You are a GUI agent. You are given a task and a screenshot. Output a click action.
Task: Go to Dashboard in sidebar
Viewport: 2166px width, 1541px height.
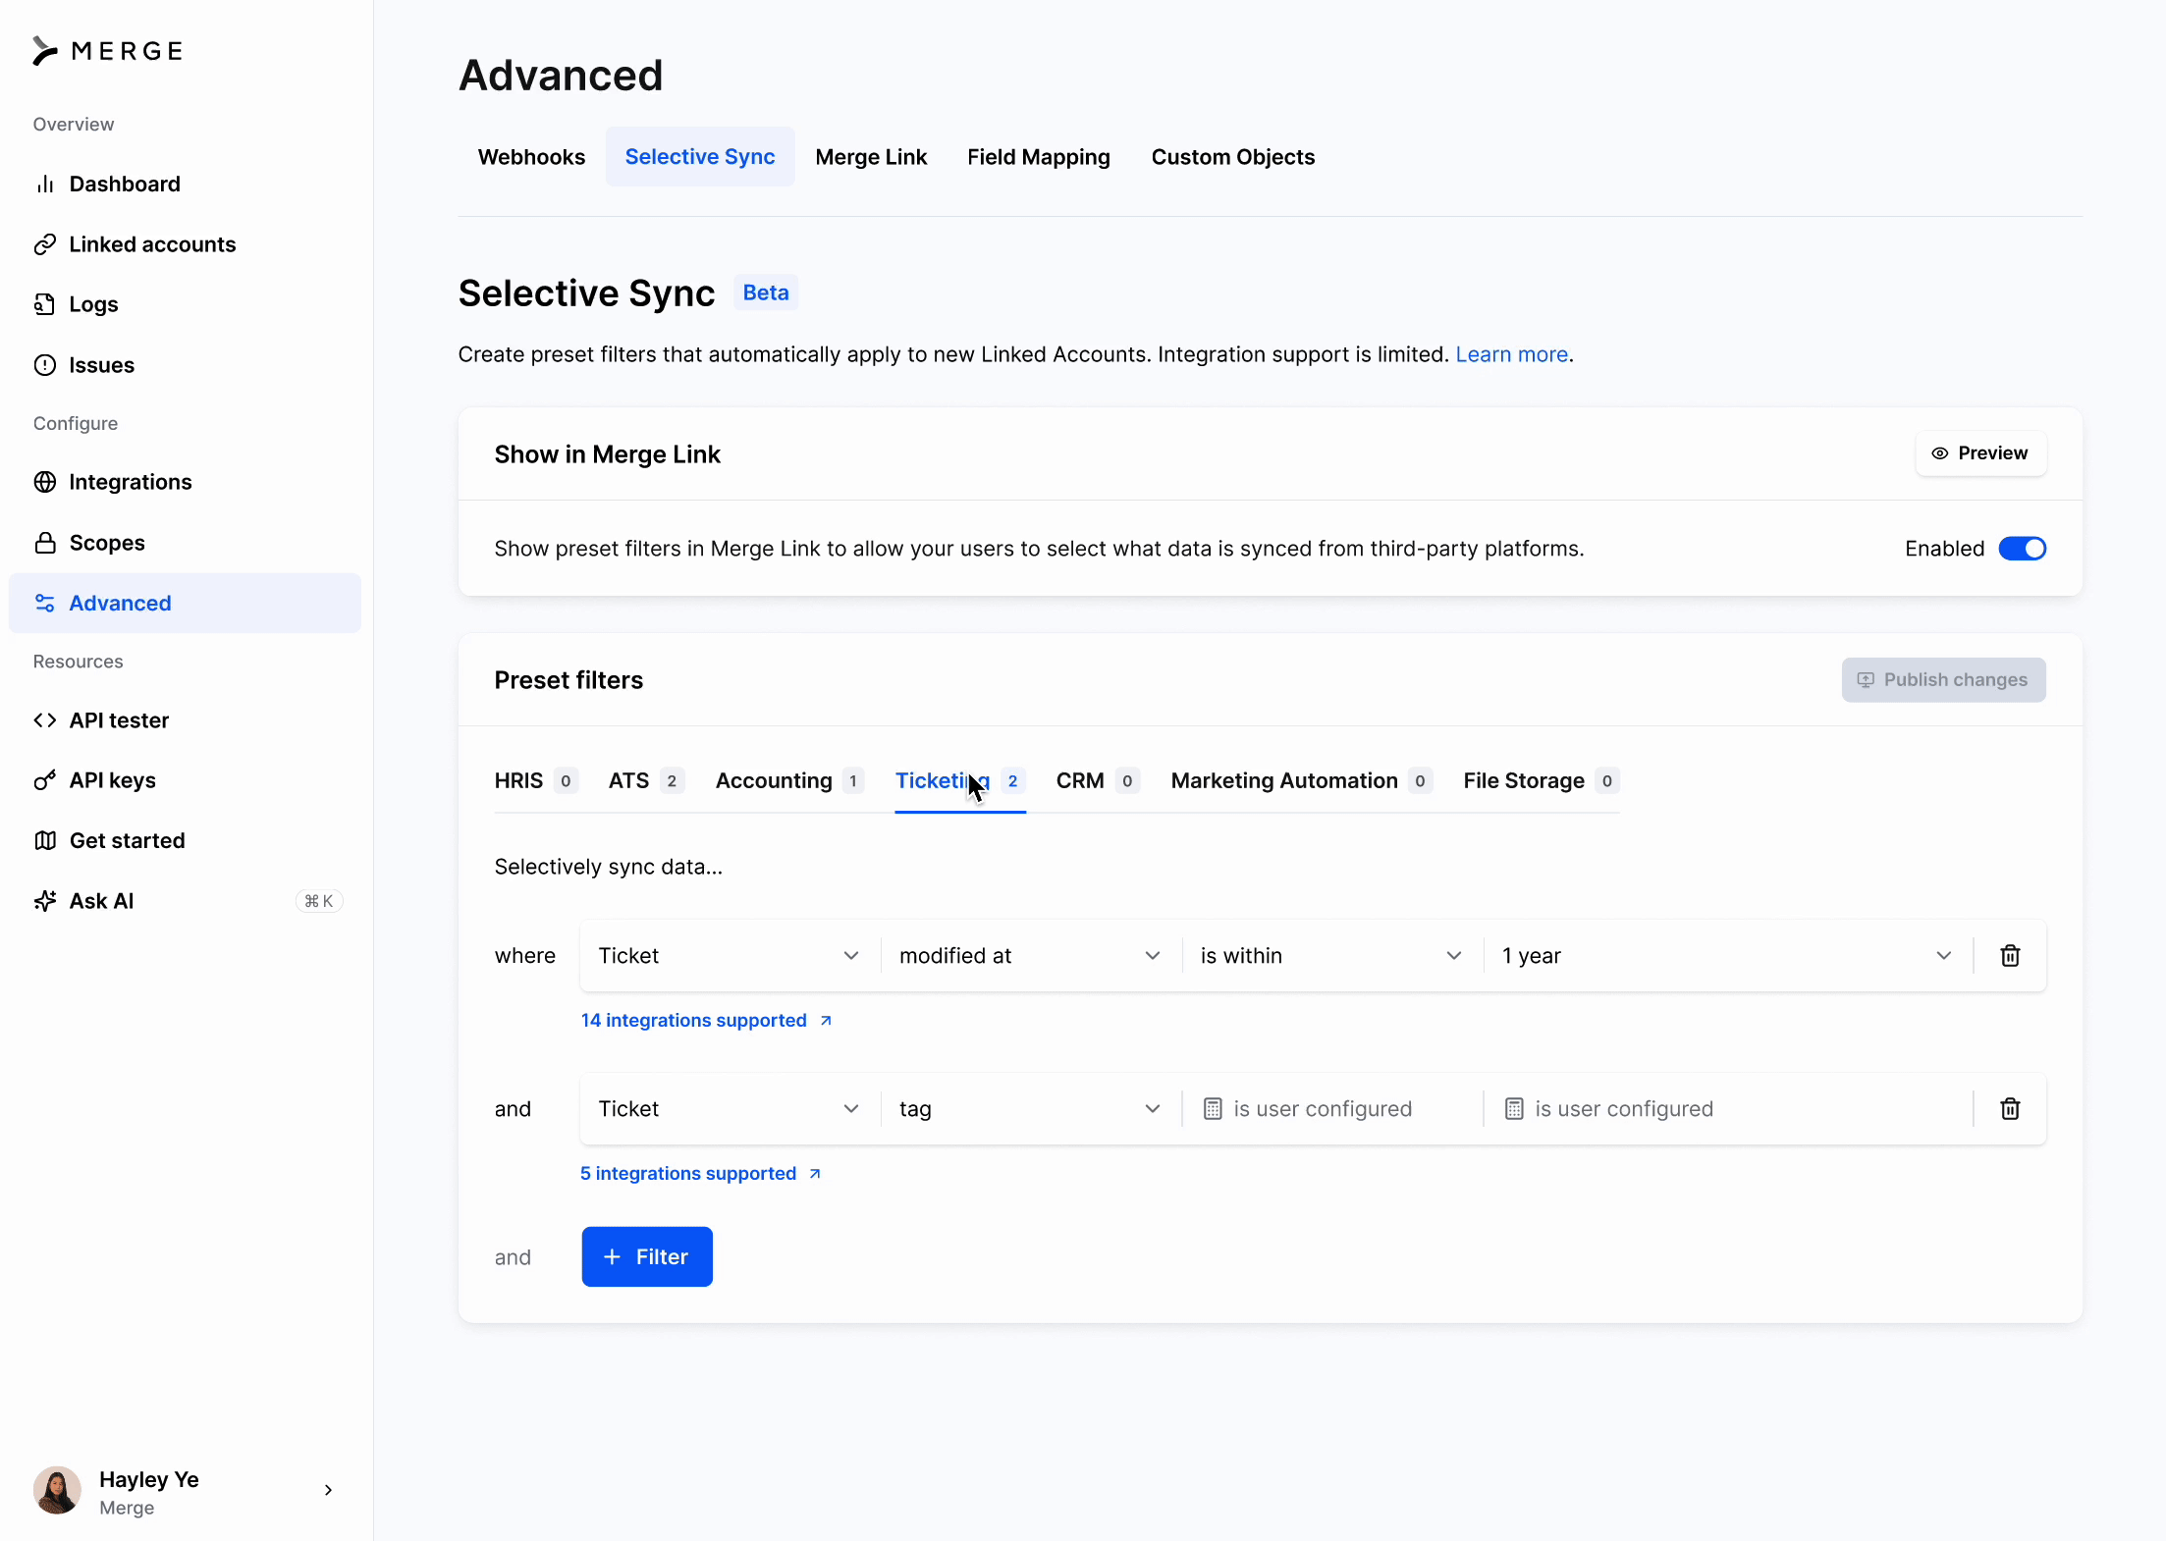185,185
